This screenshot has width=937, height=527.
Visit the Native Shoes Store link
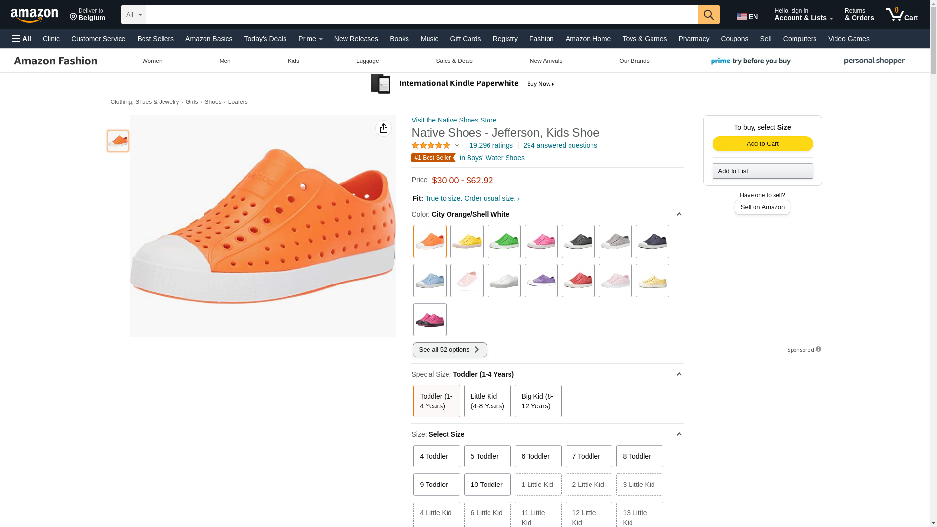[x=453, y=120]
